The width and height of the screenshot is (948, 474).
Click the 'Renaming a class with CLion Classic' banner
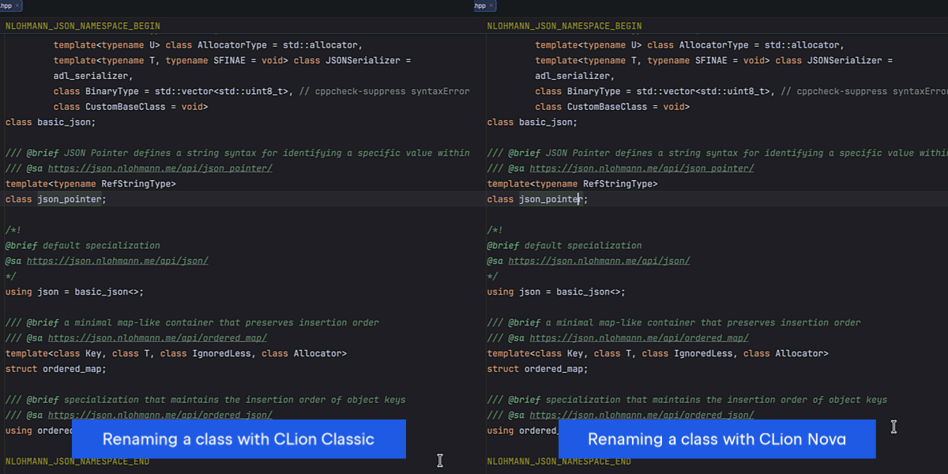239,439
